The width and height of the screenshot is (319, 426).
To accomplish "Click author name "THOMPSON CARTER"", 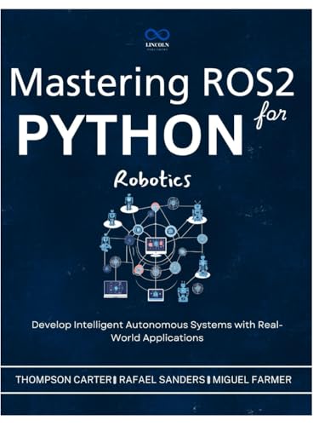I will [x=64, y=380].
